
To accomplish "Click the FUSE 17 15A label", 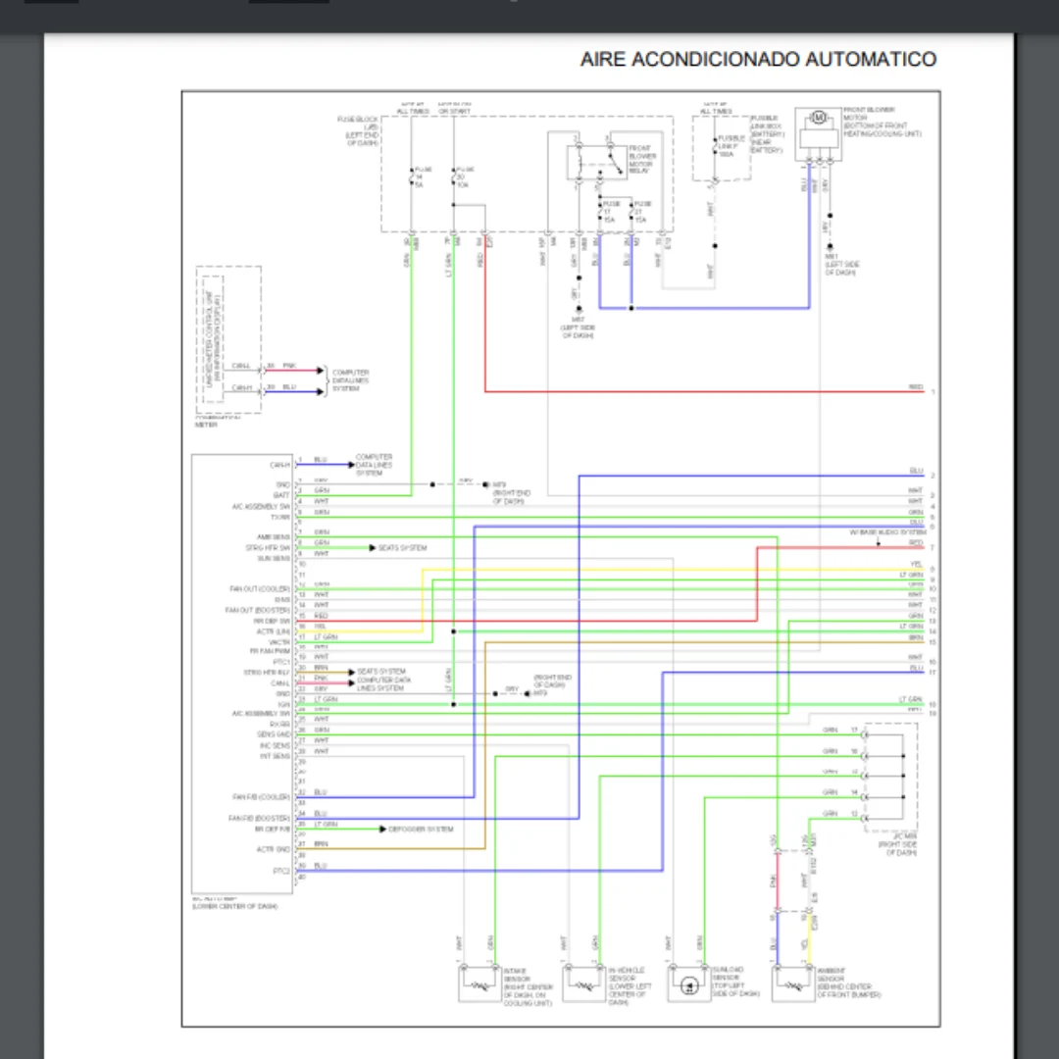I will pos(611,212).
